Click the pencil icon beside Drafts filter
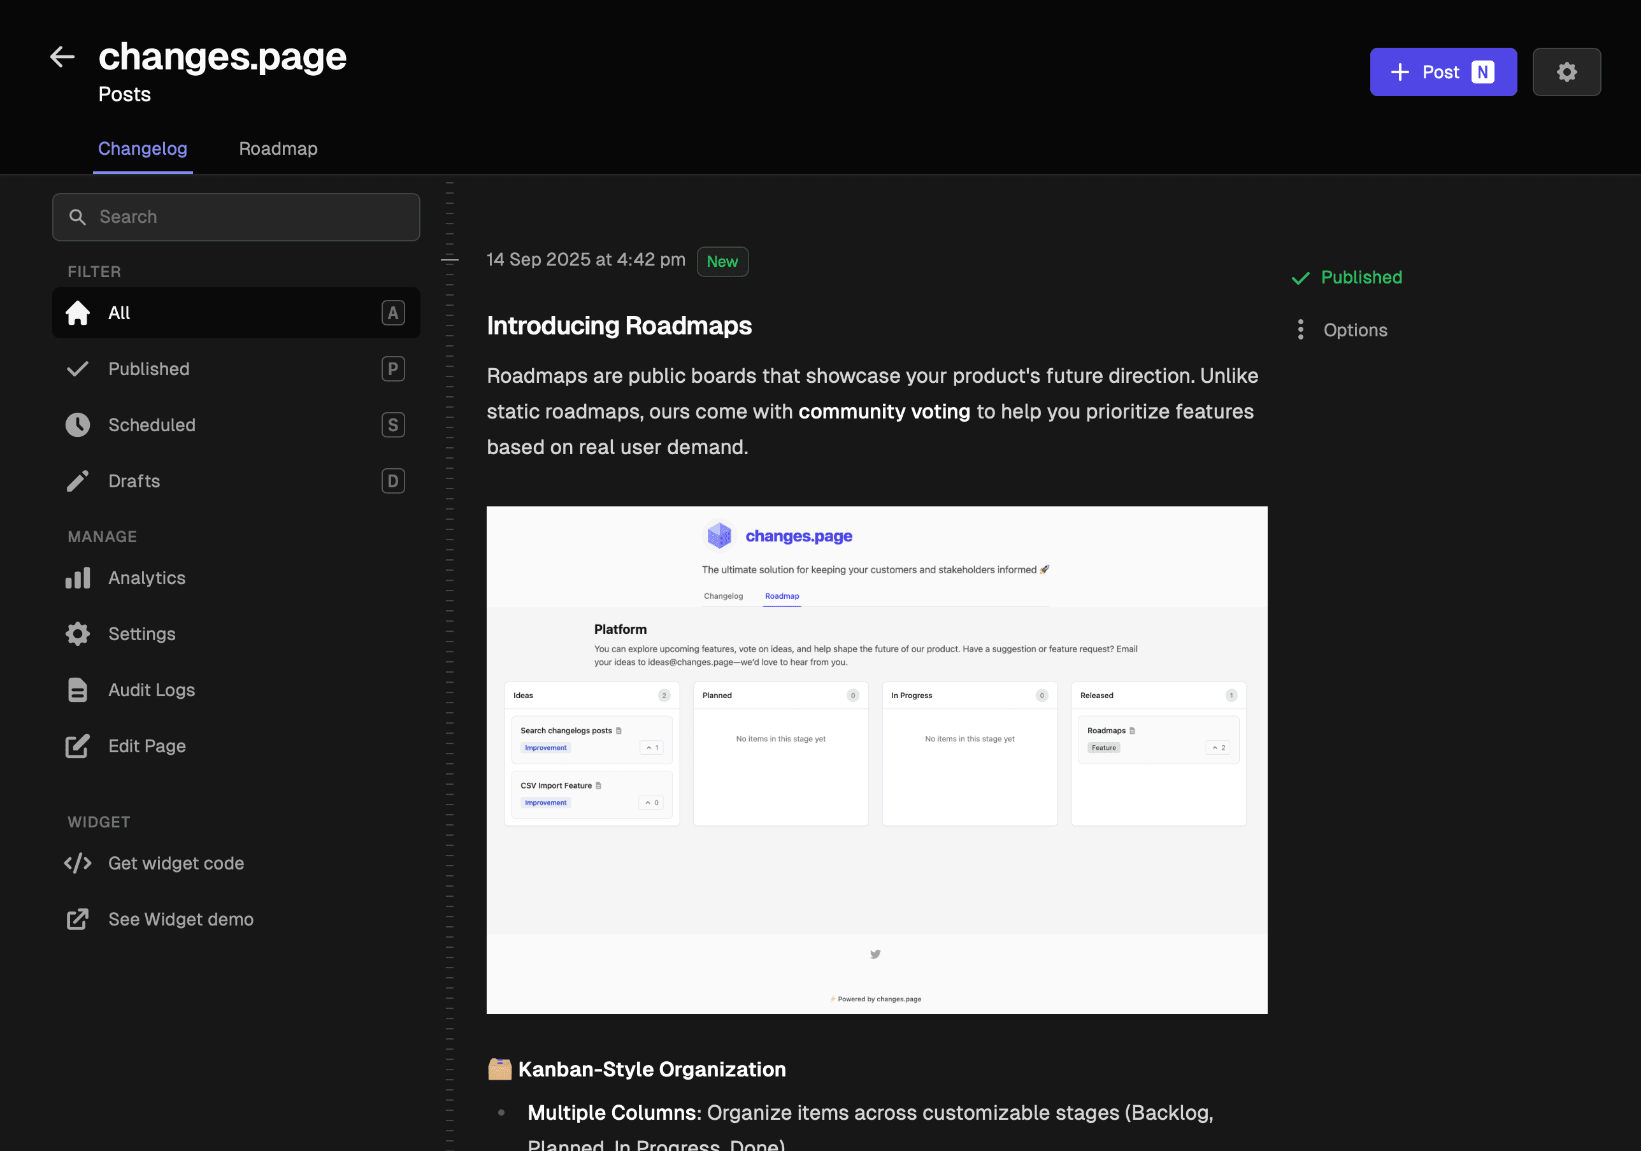The image size is (1641, 1151). 77,480
